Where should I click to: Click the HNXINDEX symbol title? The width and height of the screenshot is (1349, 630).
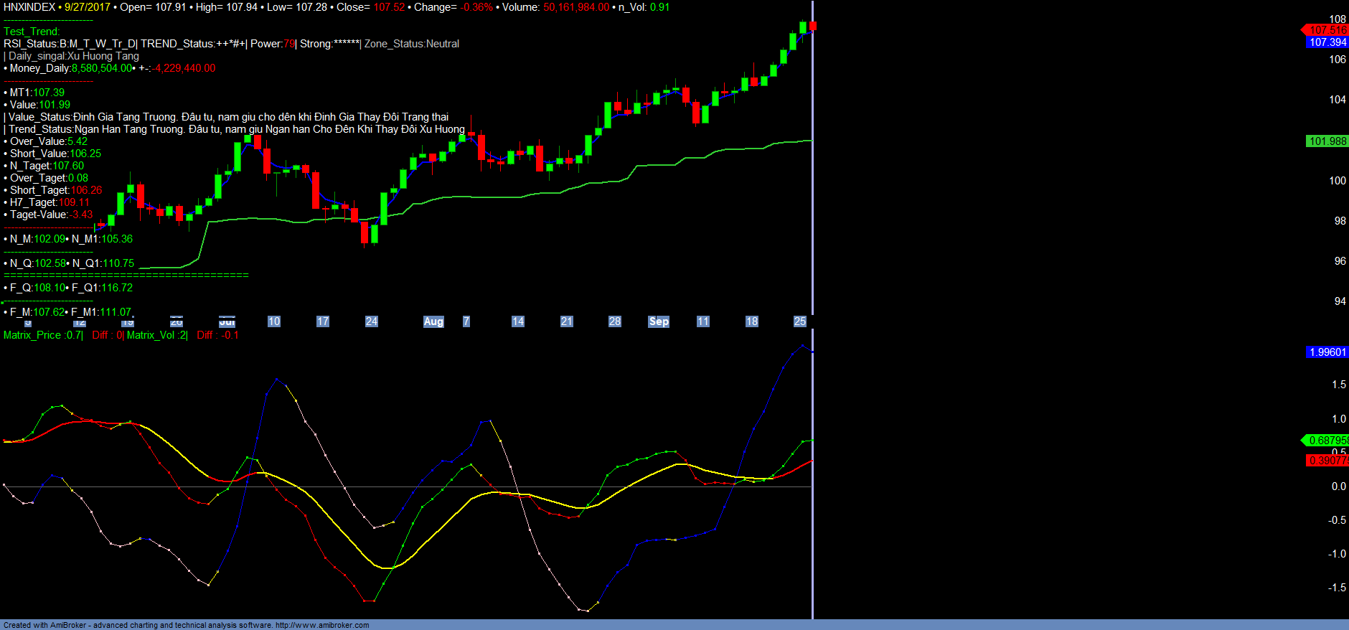pyautogui.click(x=29, y=7)
